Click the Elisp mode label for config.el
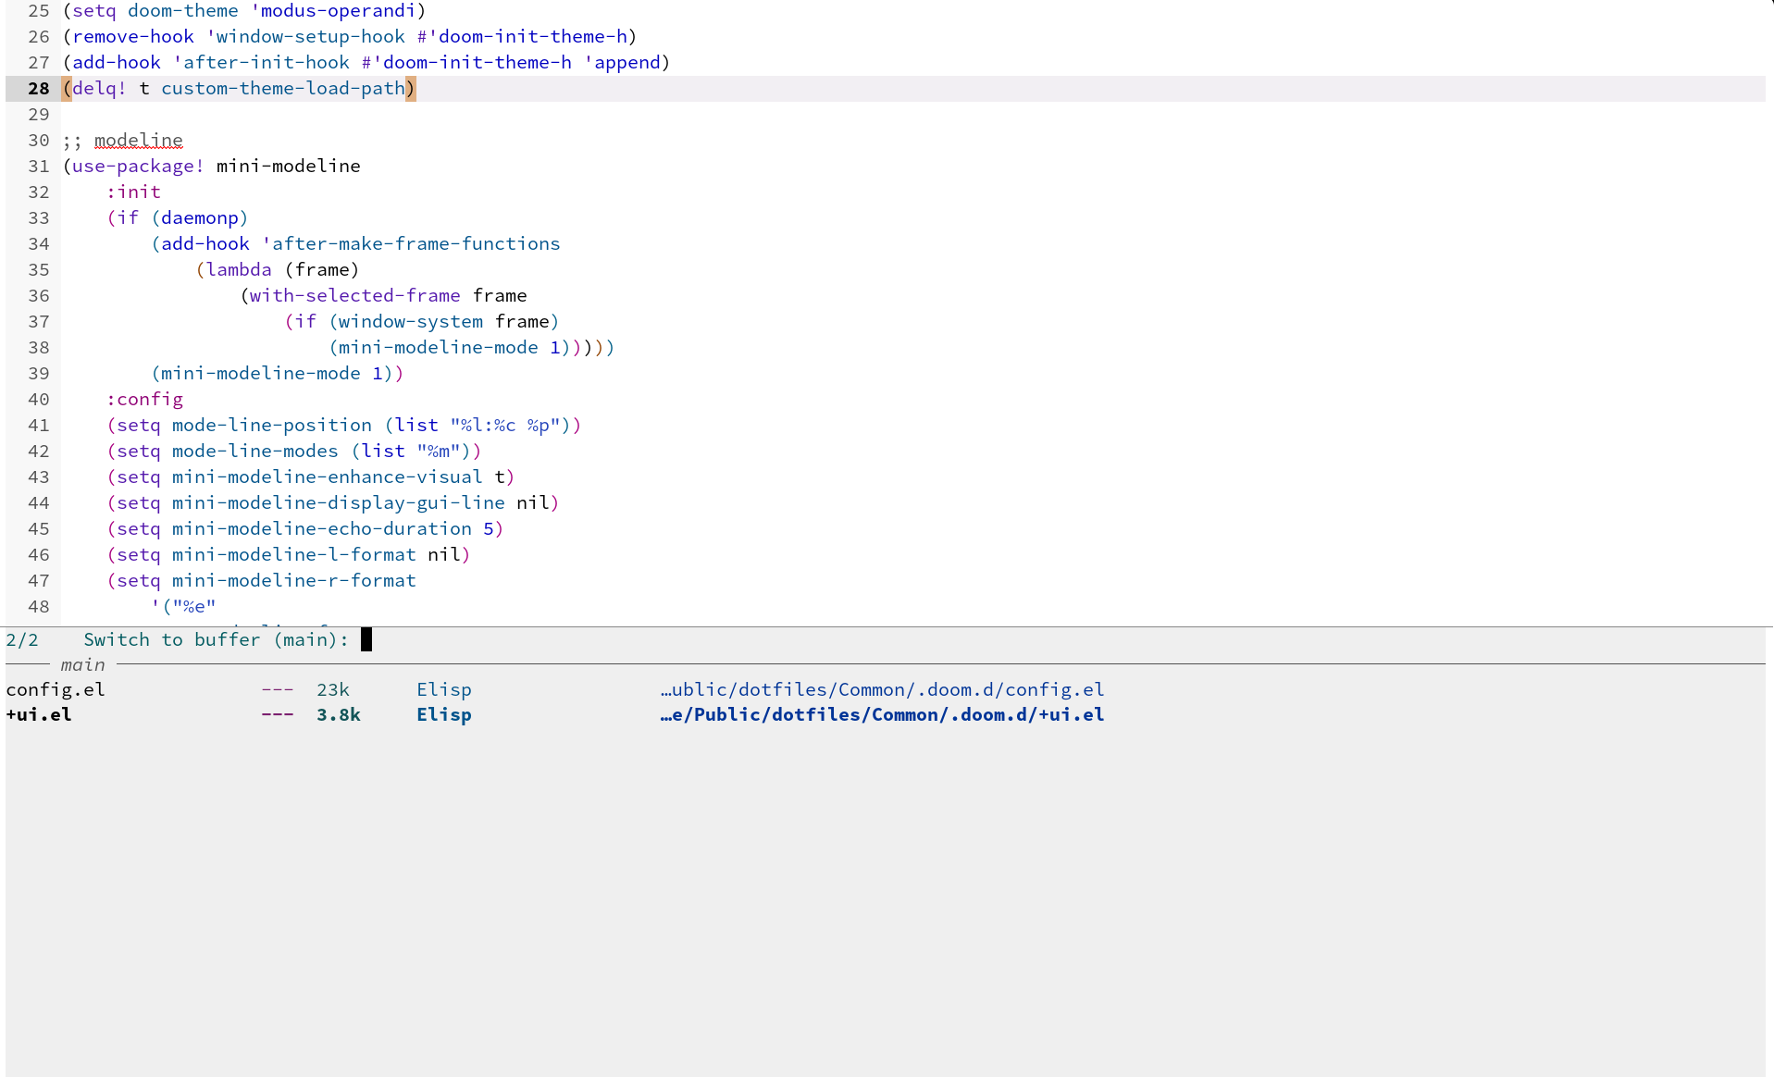This screenshot has width=1774, height=1077. click(444, 688)
